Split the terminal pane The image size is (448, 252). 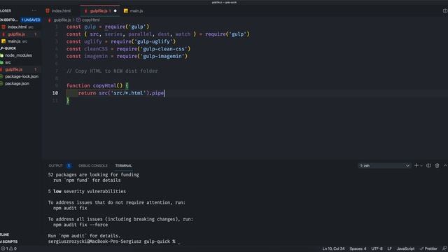428,166
